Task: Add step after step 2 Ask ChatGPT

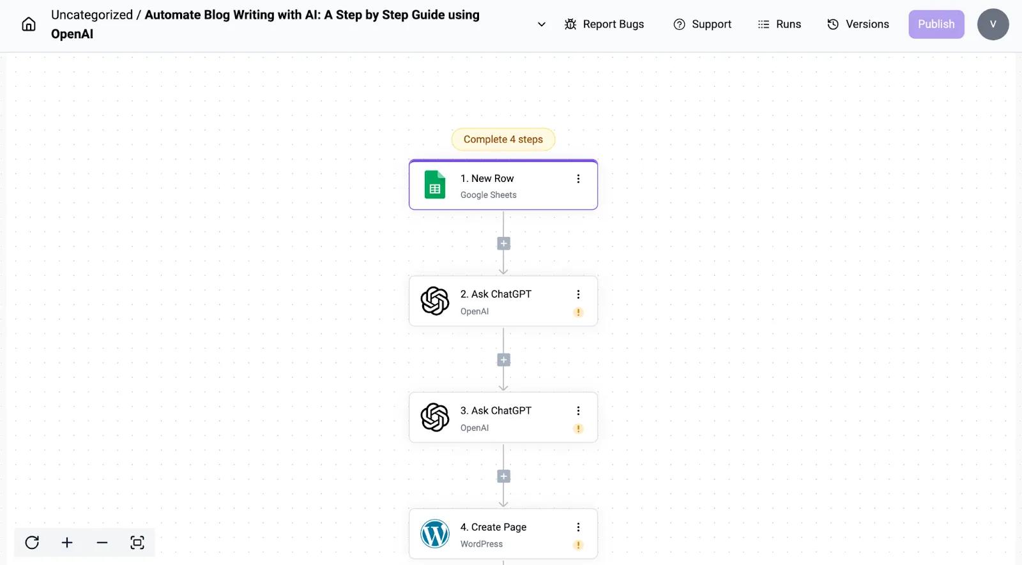Action: [503, 360]
